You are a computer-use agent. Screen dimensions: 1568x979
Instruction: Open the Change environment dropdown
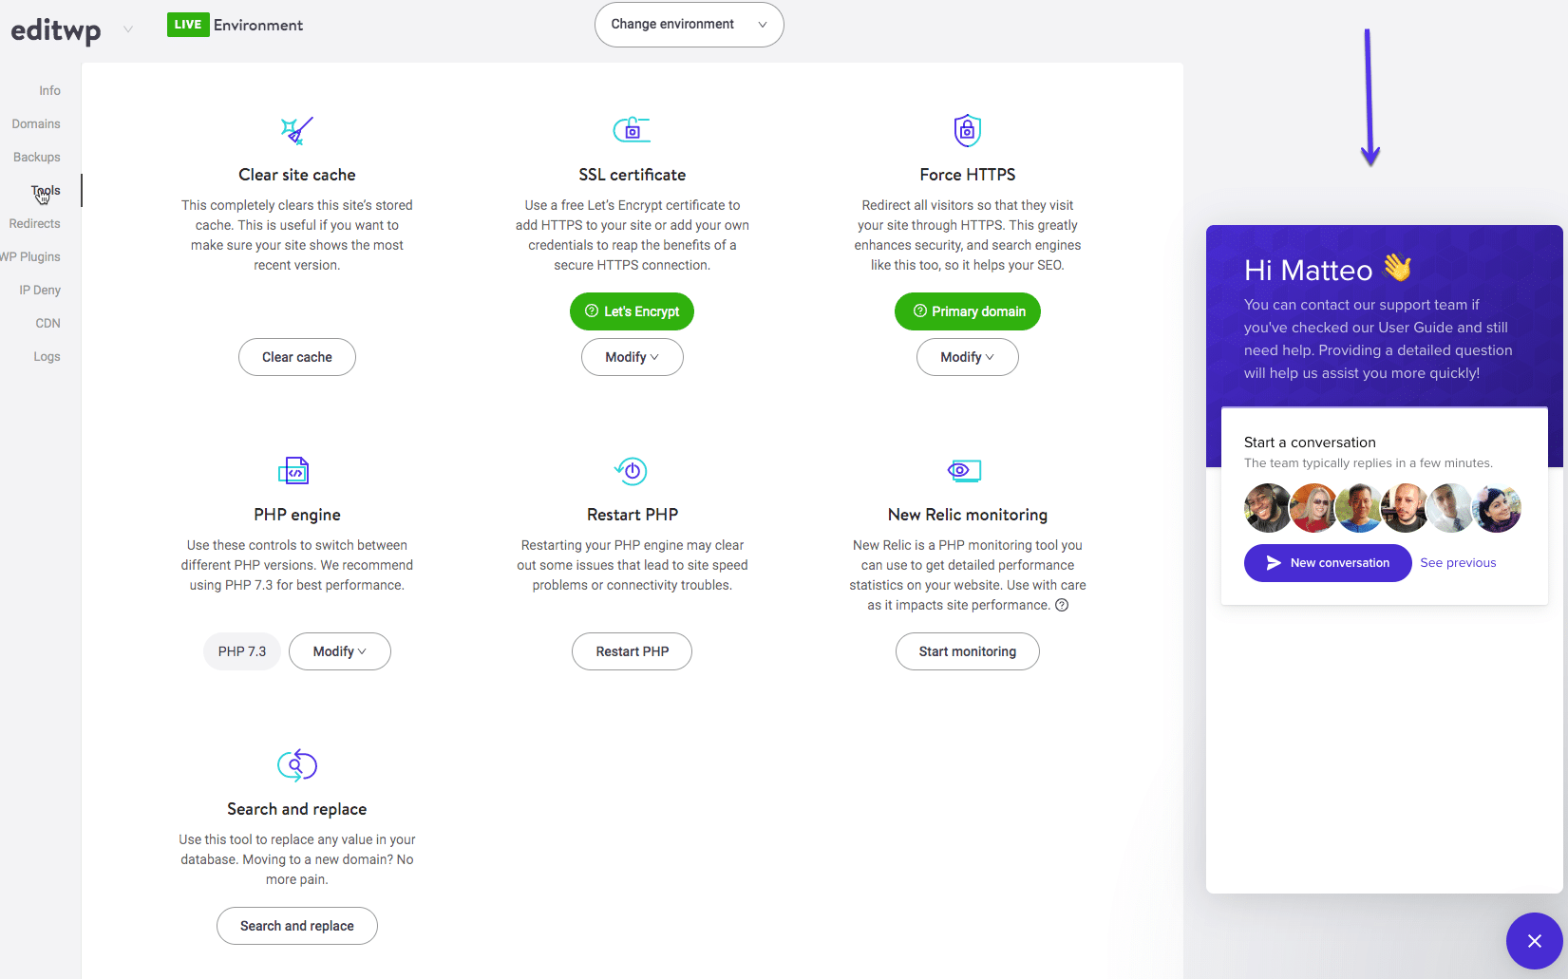pyautogui.click(x=689, y=25)
